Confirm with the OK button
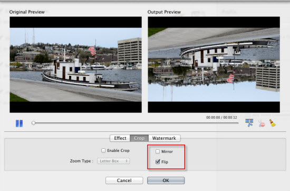 (166, 180)
